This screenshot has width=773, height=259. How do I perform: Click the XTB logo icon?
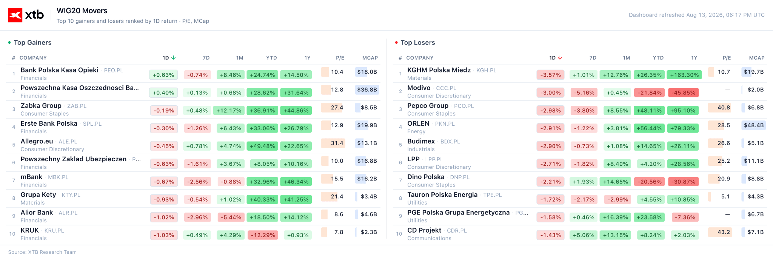15,15
